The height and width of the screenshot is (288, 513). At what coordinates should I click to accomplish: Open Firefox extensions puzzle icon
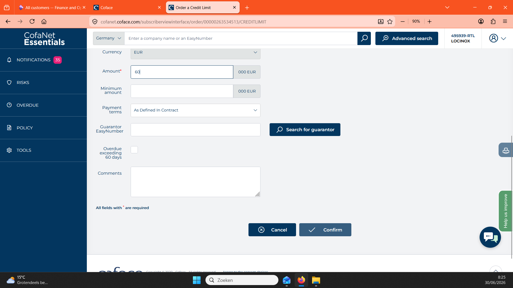coord(493,22)
